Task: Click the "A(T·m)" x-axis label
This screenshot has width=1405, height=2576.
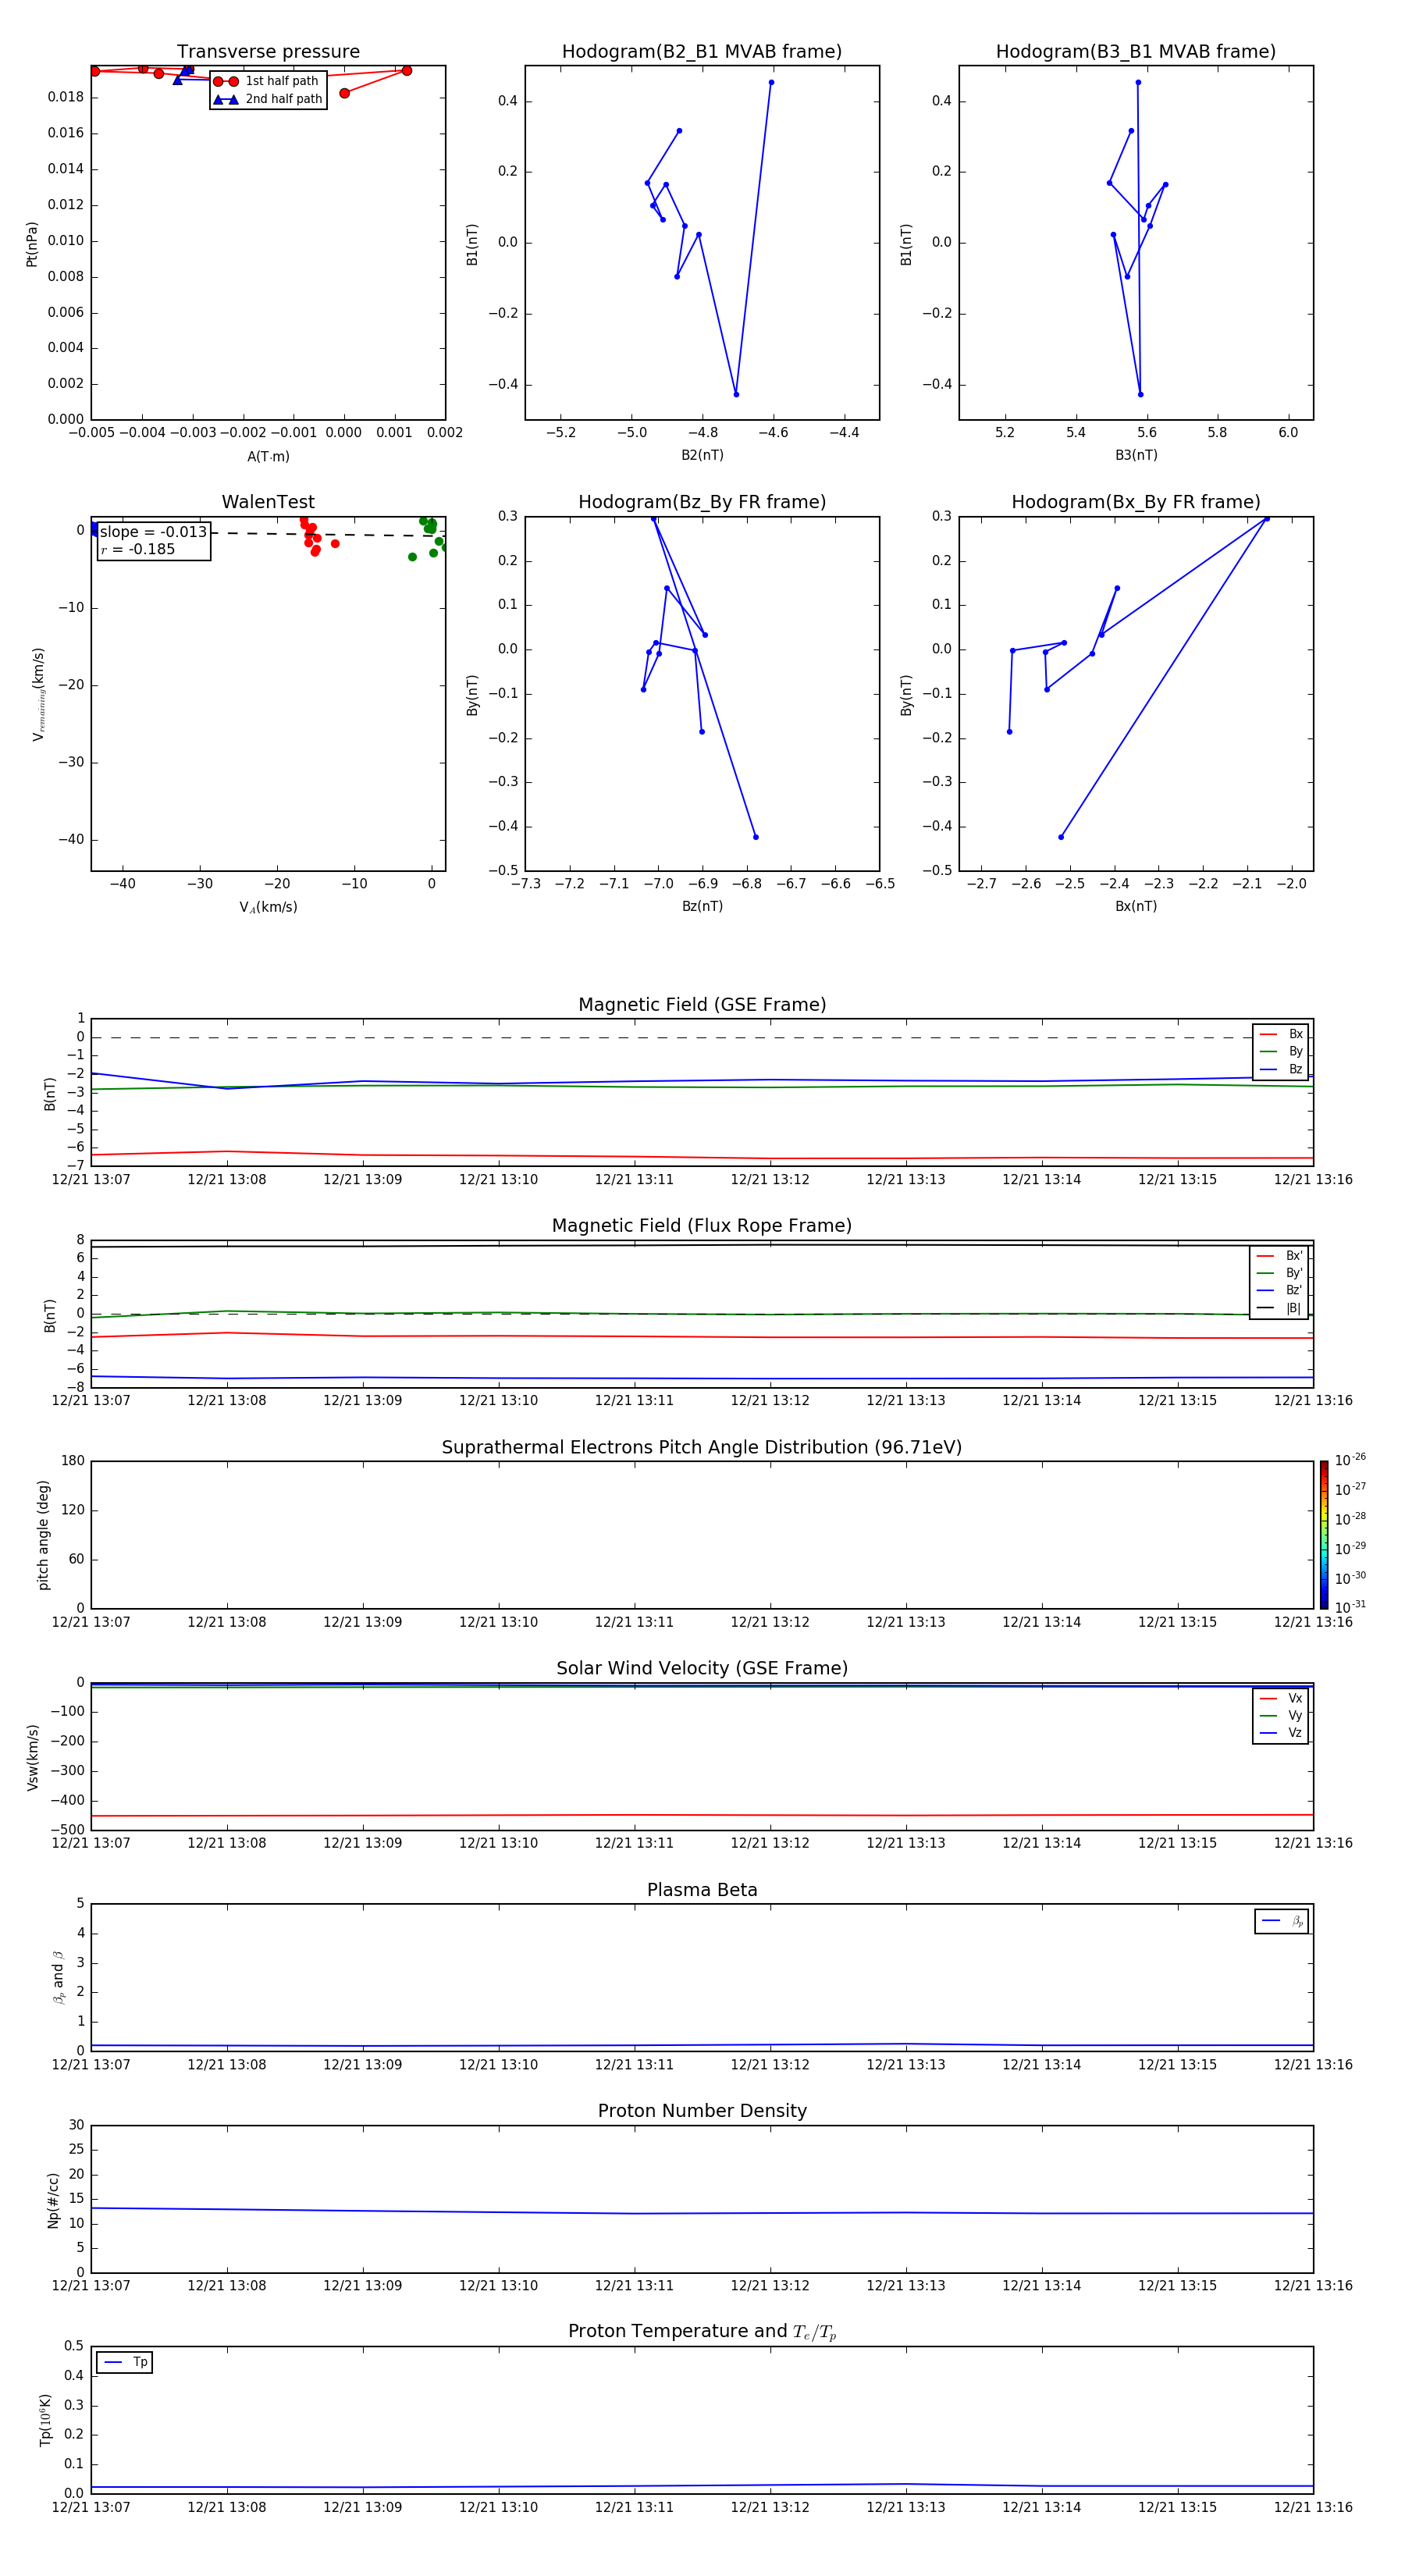Action: point(268,456)
